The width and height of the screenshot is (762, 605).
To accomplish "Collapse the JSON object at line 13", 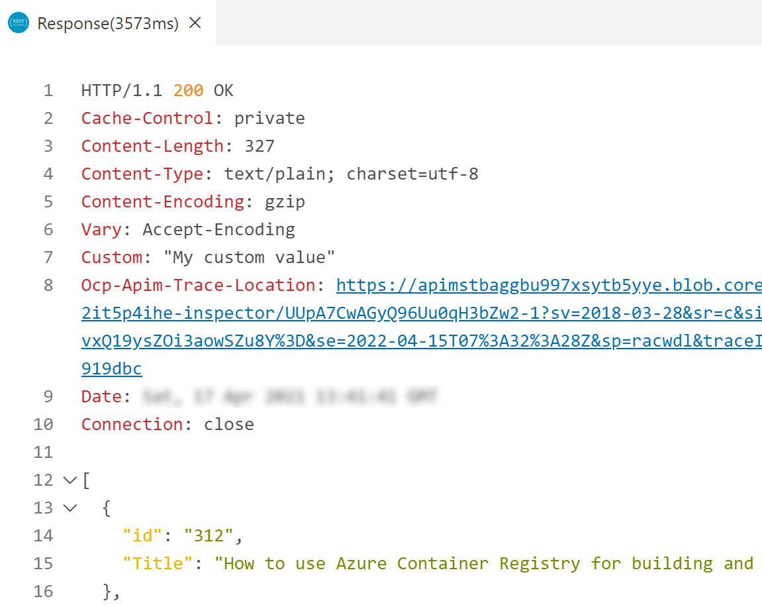I will [70, 508].
